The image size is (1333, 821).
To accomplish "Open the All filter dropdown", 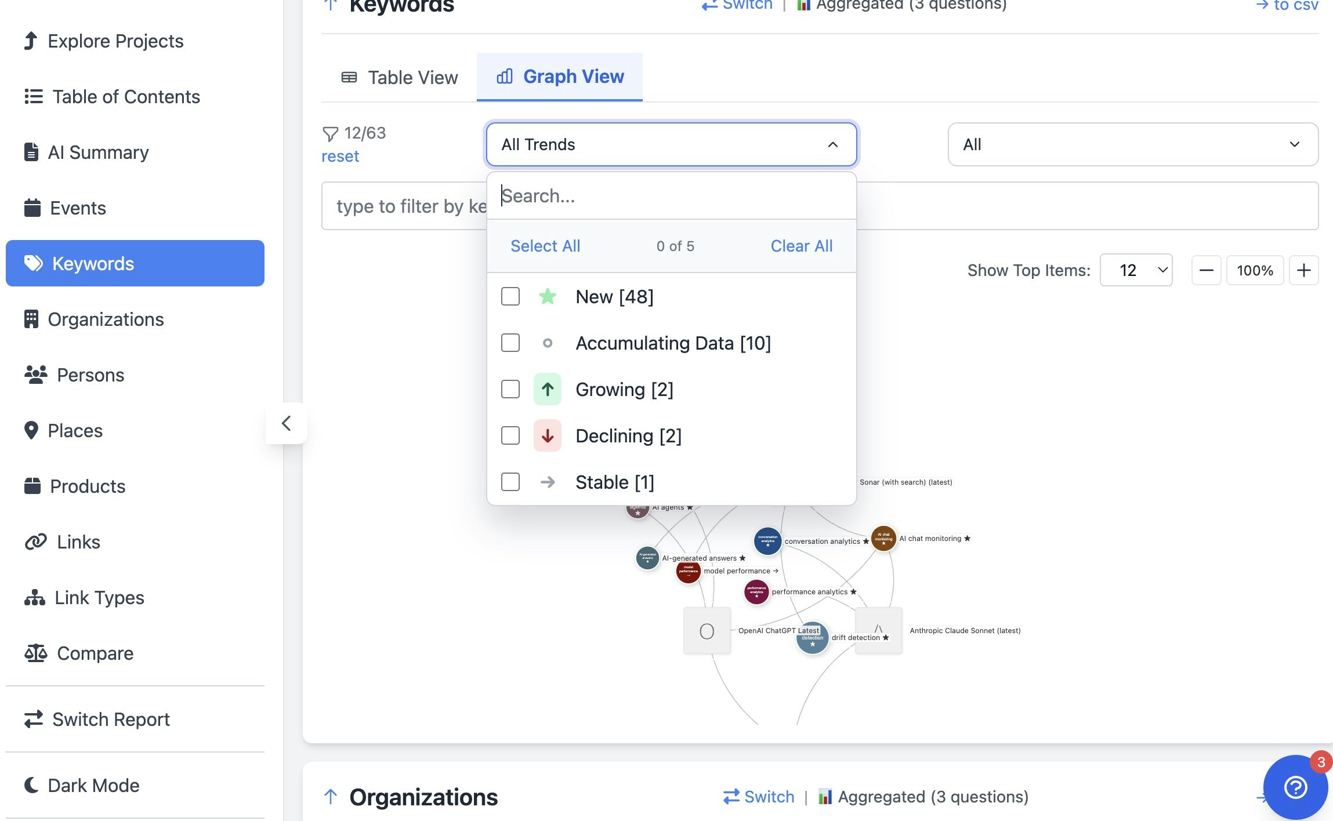I will click(1132, 144).
